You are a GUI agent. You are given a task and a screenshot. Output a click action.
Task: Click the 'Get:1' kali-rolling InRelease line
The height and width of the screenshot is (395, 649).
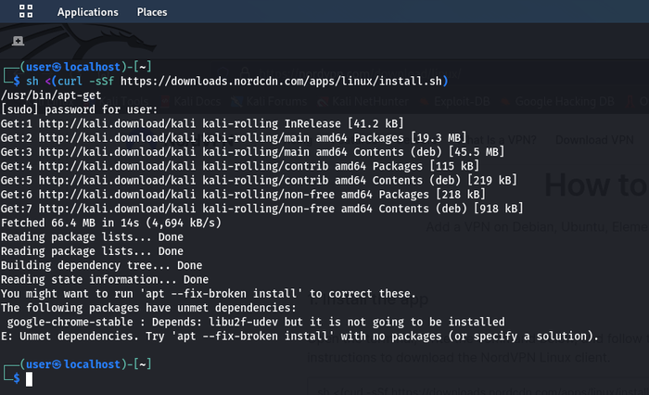tap(202, 123)
